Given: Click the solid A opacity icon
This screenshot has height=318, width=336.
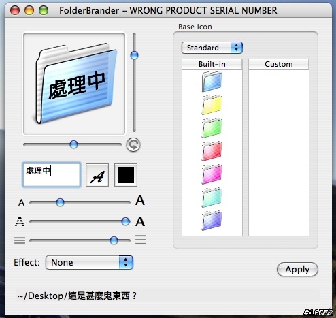Looking at the screenshot, I should pos(140,221).
